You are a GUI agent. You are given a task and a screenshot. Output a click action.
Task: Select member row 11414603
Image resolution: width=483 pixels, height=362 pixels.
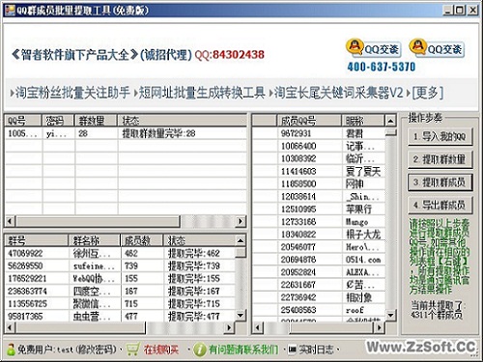(x=319, y=171)
